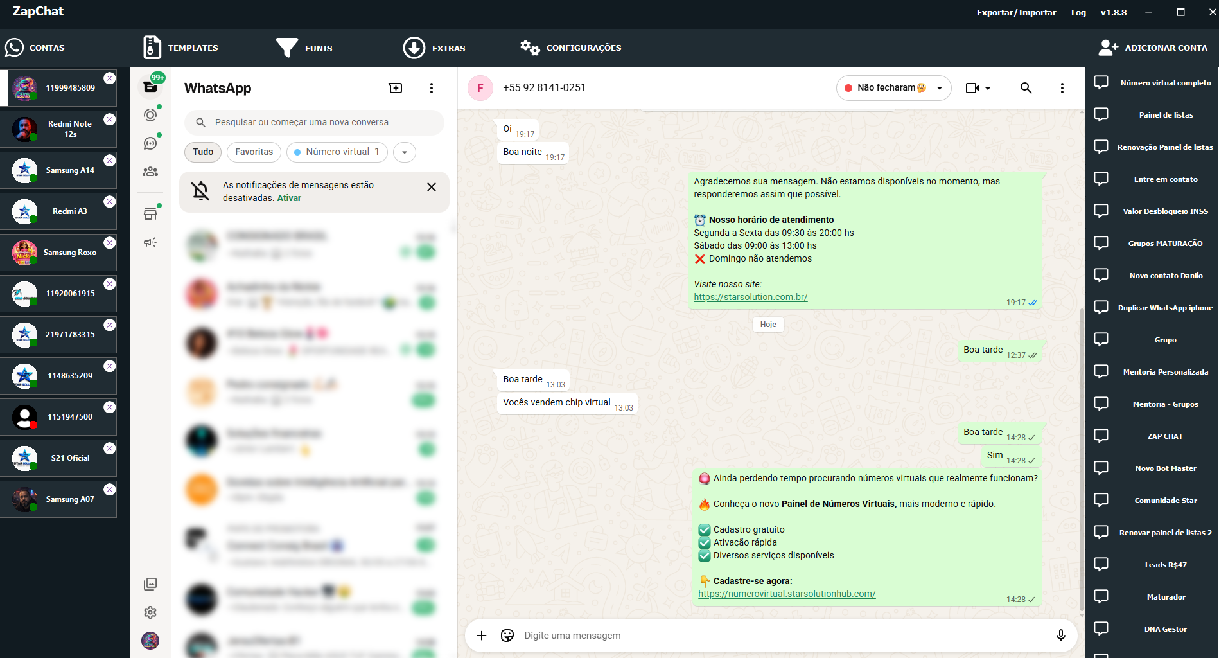Select the Número virtual filter

click(x=337, y=152)
